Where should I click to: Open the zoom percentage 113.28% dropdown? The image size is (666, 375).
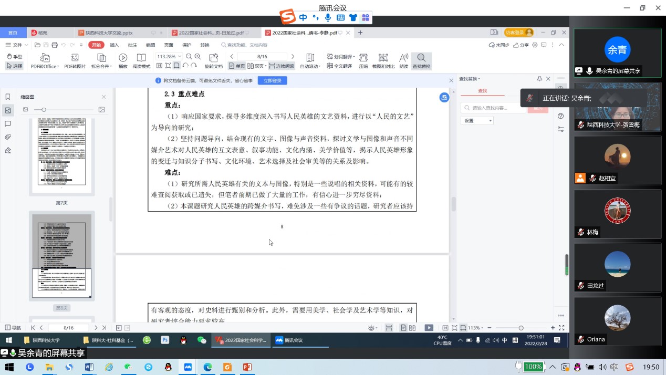click(169, 56)
